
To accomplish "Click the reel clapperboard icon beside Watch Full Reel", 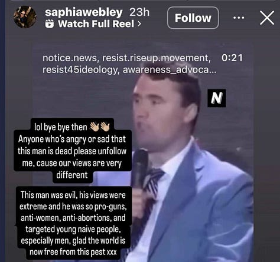I will [x=50, y=24].
